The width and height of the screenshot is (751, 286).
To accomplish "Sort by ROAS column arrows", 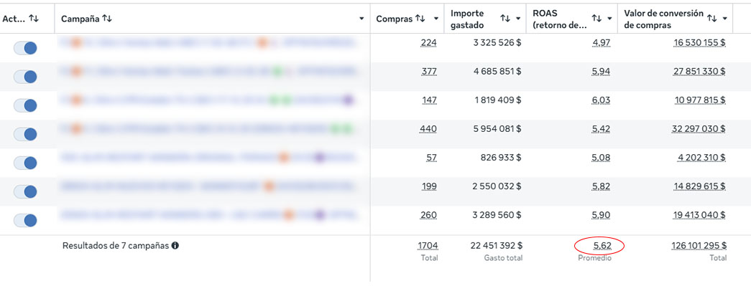I will (596, 19).
